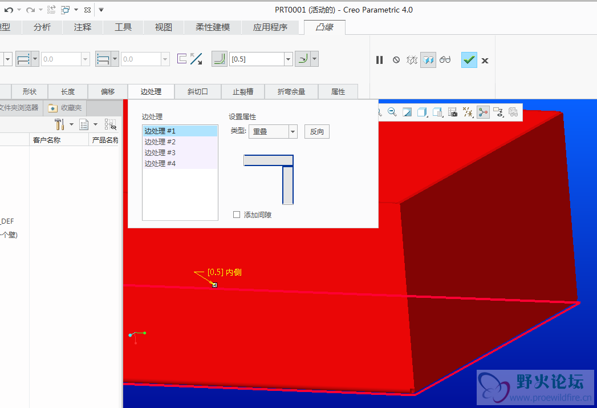Screen dimensions: 597x408
Task: Open the 属性 panel tab
Action: pyautogui.click(x=338, y=92)
